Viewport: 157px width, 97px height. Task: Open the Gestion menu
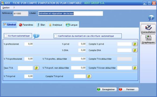[x=6, y=8]
